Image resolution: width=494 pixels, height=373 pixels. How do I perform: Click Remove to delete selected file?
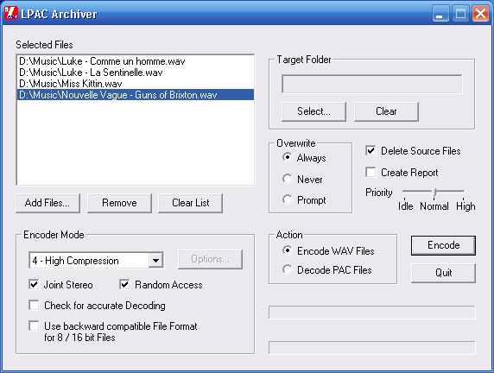[x=119, y=203]
